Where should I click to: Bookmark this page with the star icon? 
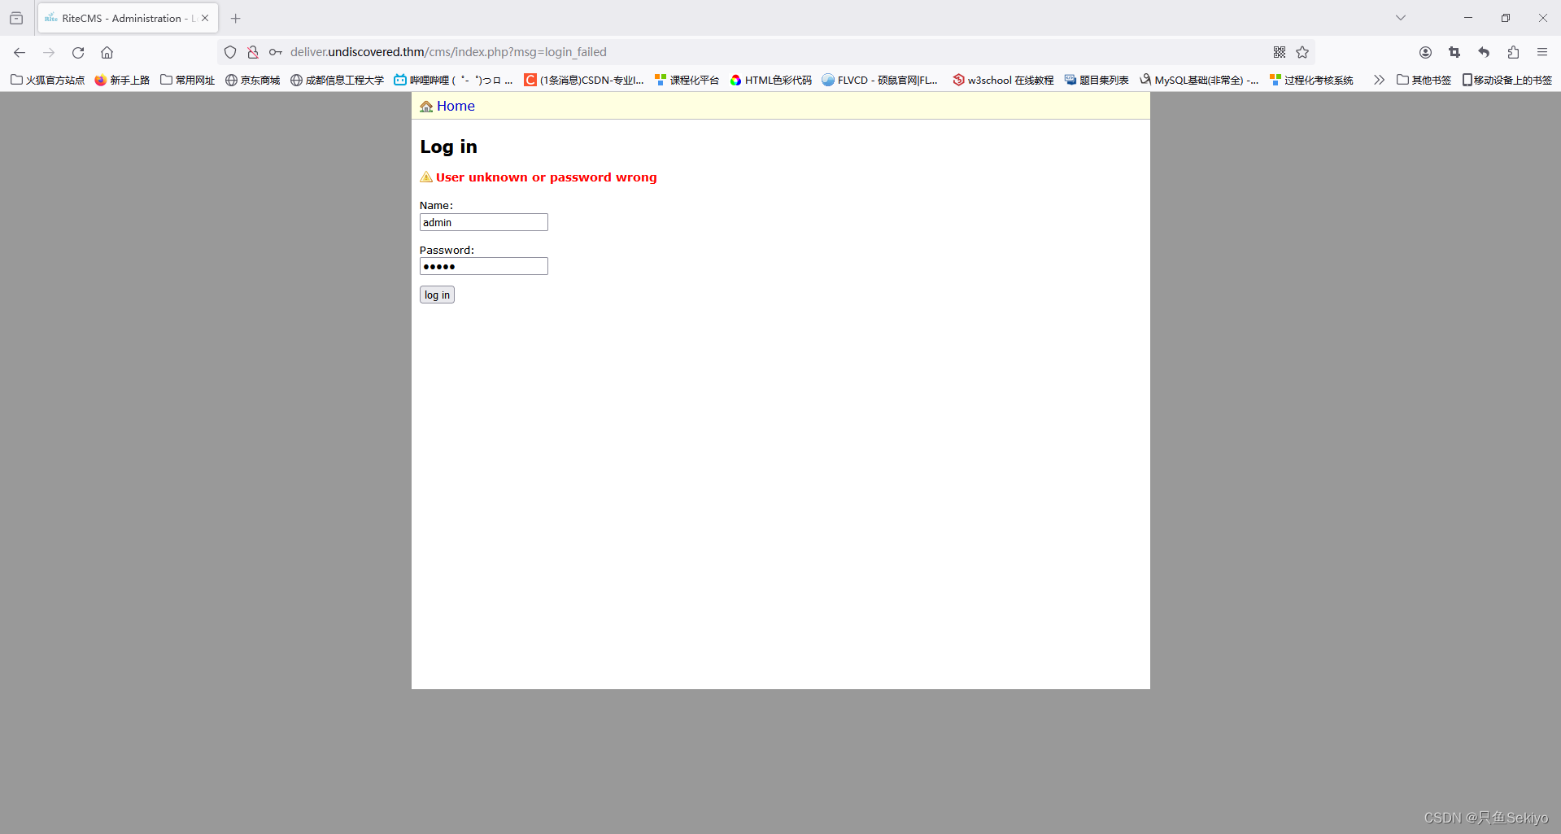(x=1302, y=52)
